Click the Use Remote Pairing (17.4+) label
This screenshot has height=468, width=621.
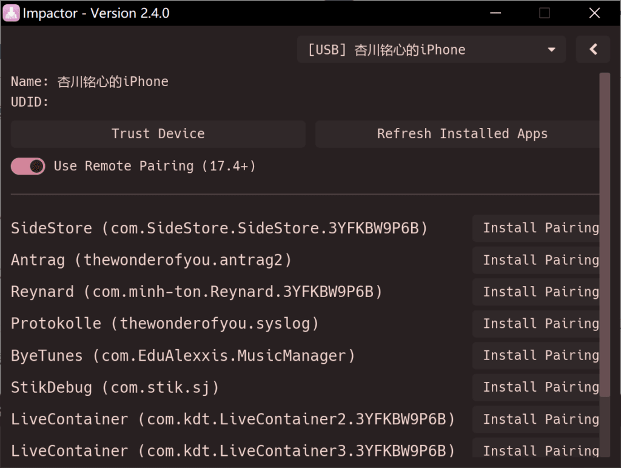155,166
